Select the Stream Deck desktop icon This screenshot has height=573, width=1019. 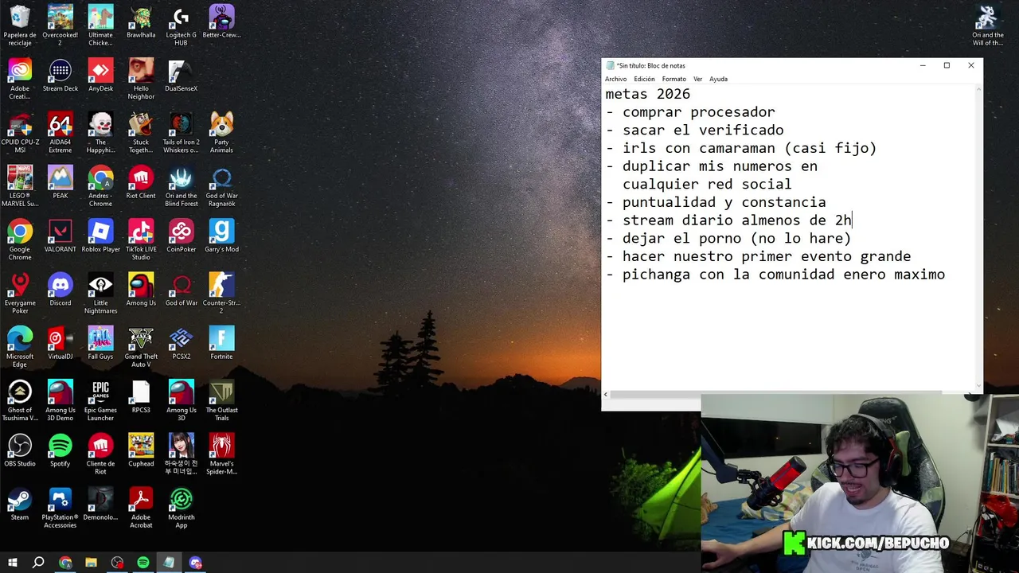tap(61, 76)
